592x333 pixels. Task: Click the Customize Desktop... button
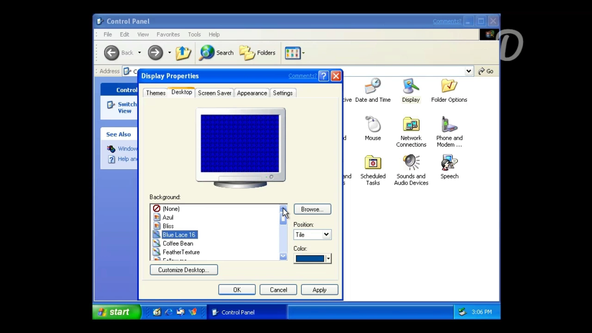click(184, 270)
